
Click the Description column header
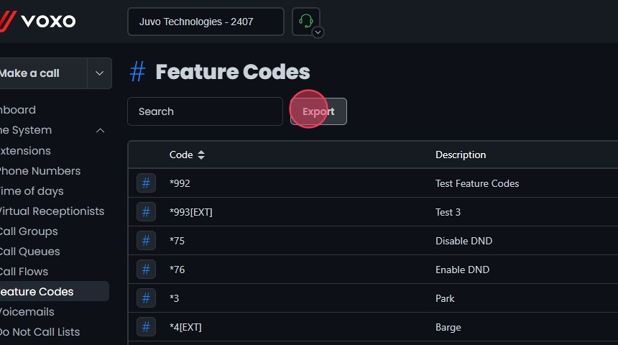461,155
